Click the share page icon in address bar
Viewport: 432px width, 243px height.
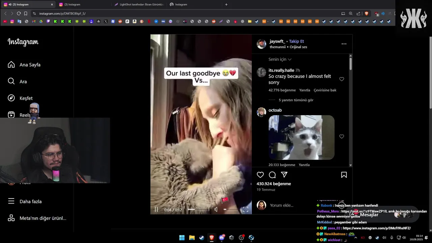pyautogui.click(x=358, y=13)
